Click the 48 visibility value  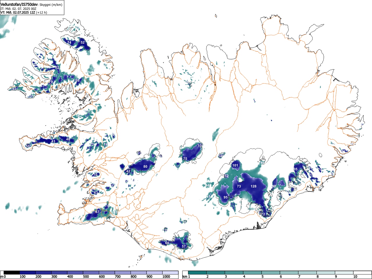coord(68,139)
